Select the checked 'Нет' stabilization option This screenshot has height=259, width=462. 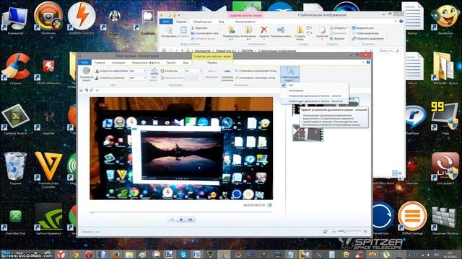click(x=315, y=85)
